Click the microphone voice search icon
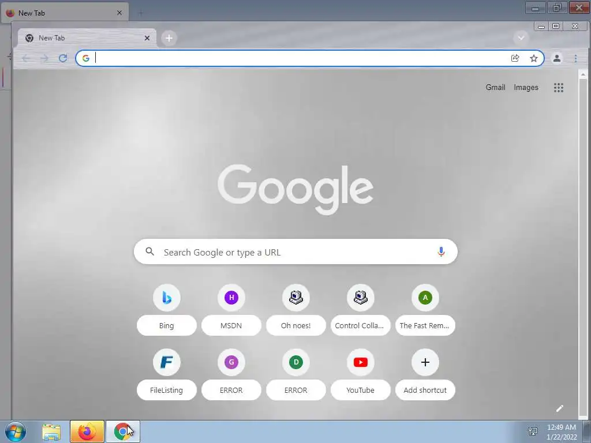Viewport: 591px width, 443px height. pos(441,251)
